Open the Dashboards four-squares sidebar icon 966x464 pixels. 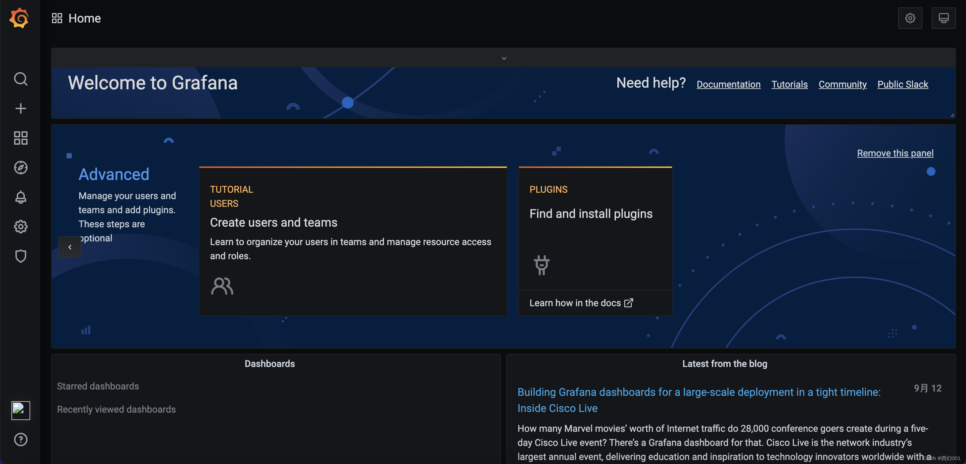[20, 138]
